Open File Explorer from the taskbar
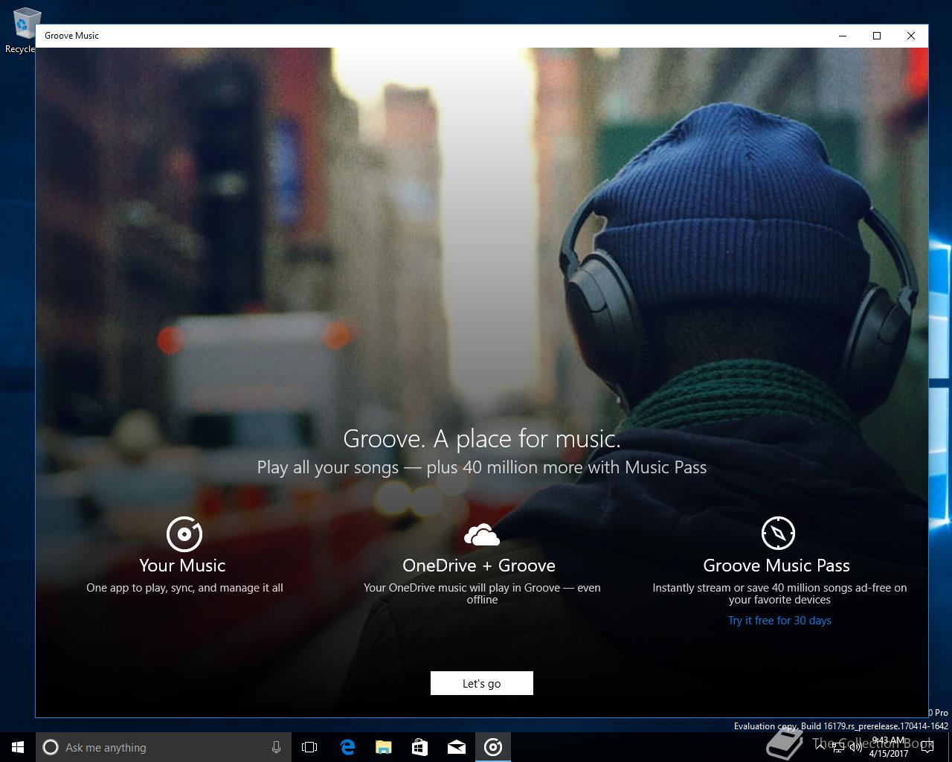Image resolution: width=952 pixels, height=762 pixels. point(383,747)
